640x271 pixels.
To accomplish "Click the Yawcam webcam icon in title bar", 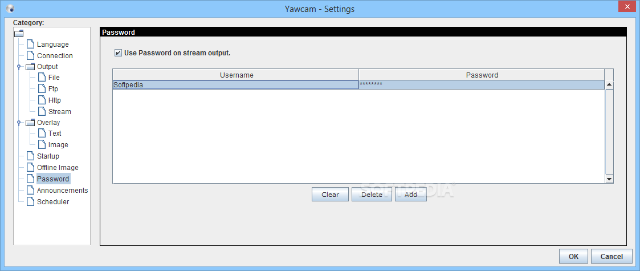I will pos(10,9).
